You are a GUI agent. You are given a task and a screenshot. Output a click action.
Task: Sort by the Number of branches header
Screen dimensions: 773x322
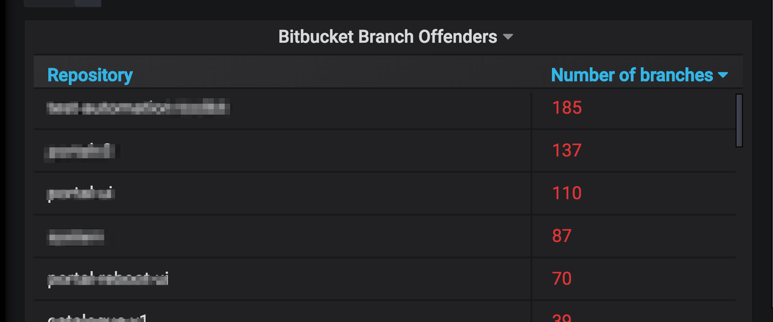632,75
